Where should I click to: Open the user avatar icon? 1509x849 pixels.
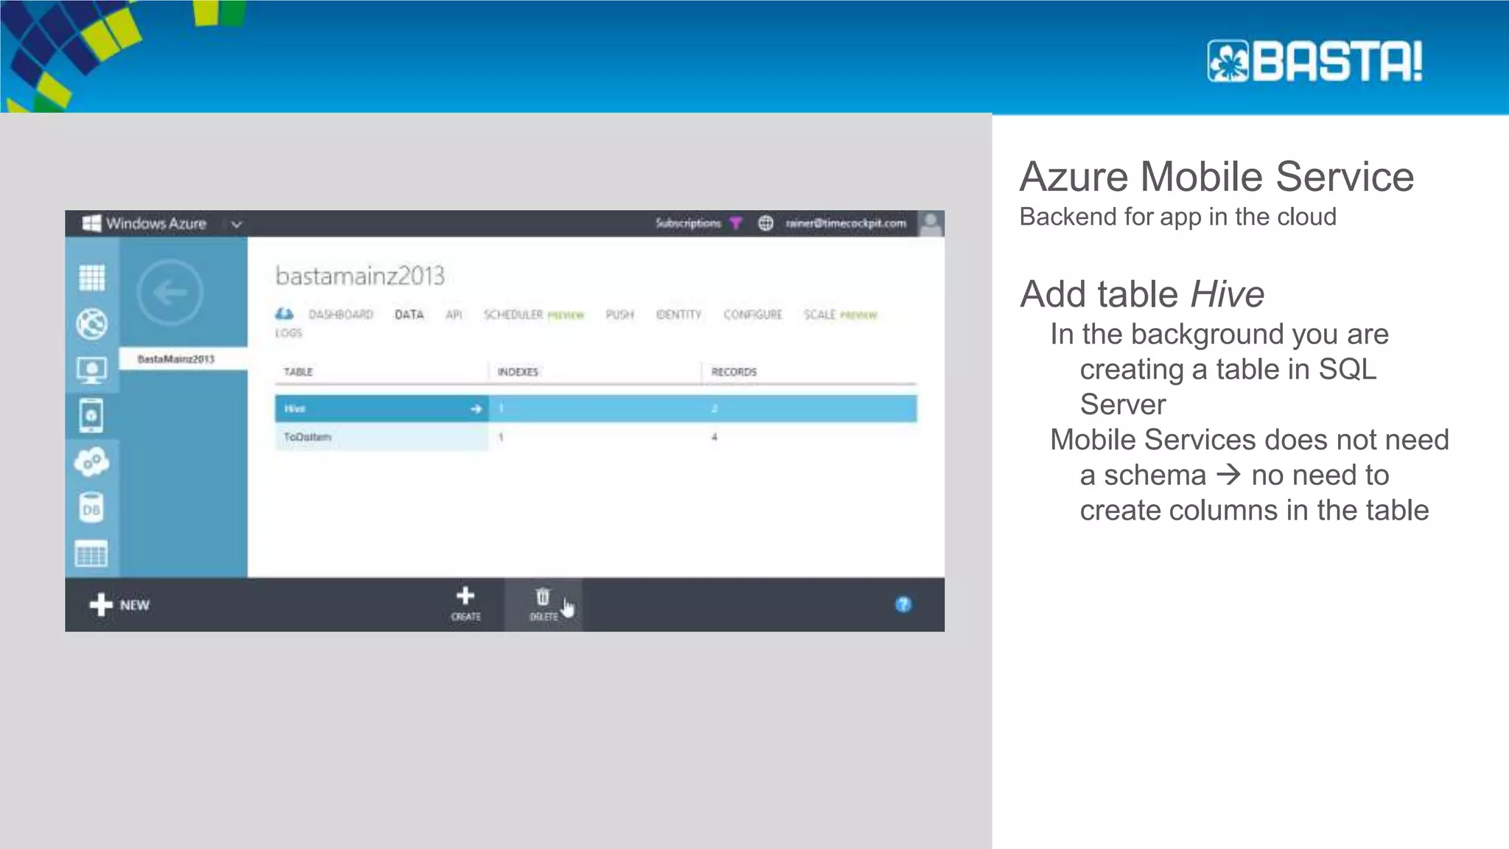931,224
